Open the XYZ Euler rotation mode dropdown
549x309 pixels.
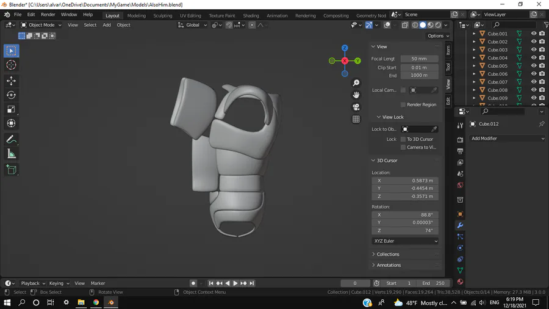[x=405, y=241]
